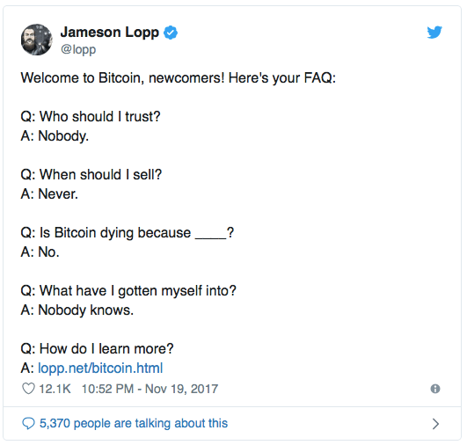
Task: Open the lopp.net/bitcoin.html link
Action: tap(100, 368)
